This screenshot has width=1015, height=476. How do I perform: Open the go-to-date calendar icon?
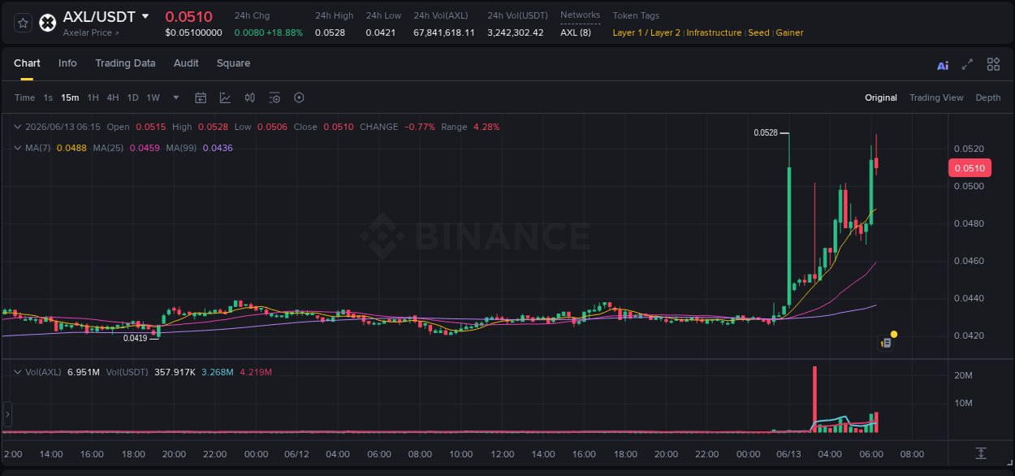[201, 97]
